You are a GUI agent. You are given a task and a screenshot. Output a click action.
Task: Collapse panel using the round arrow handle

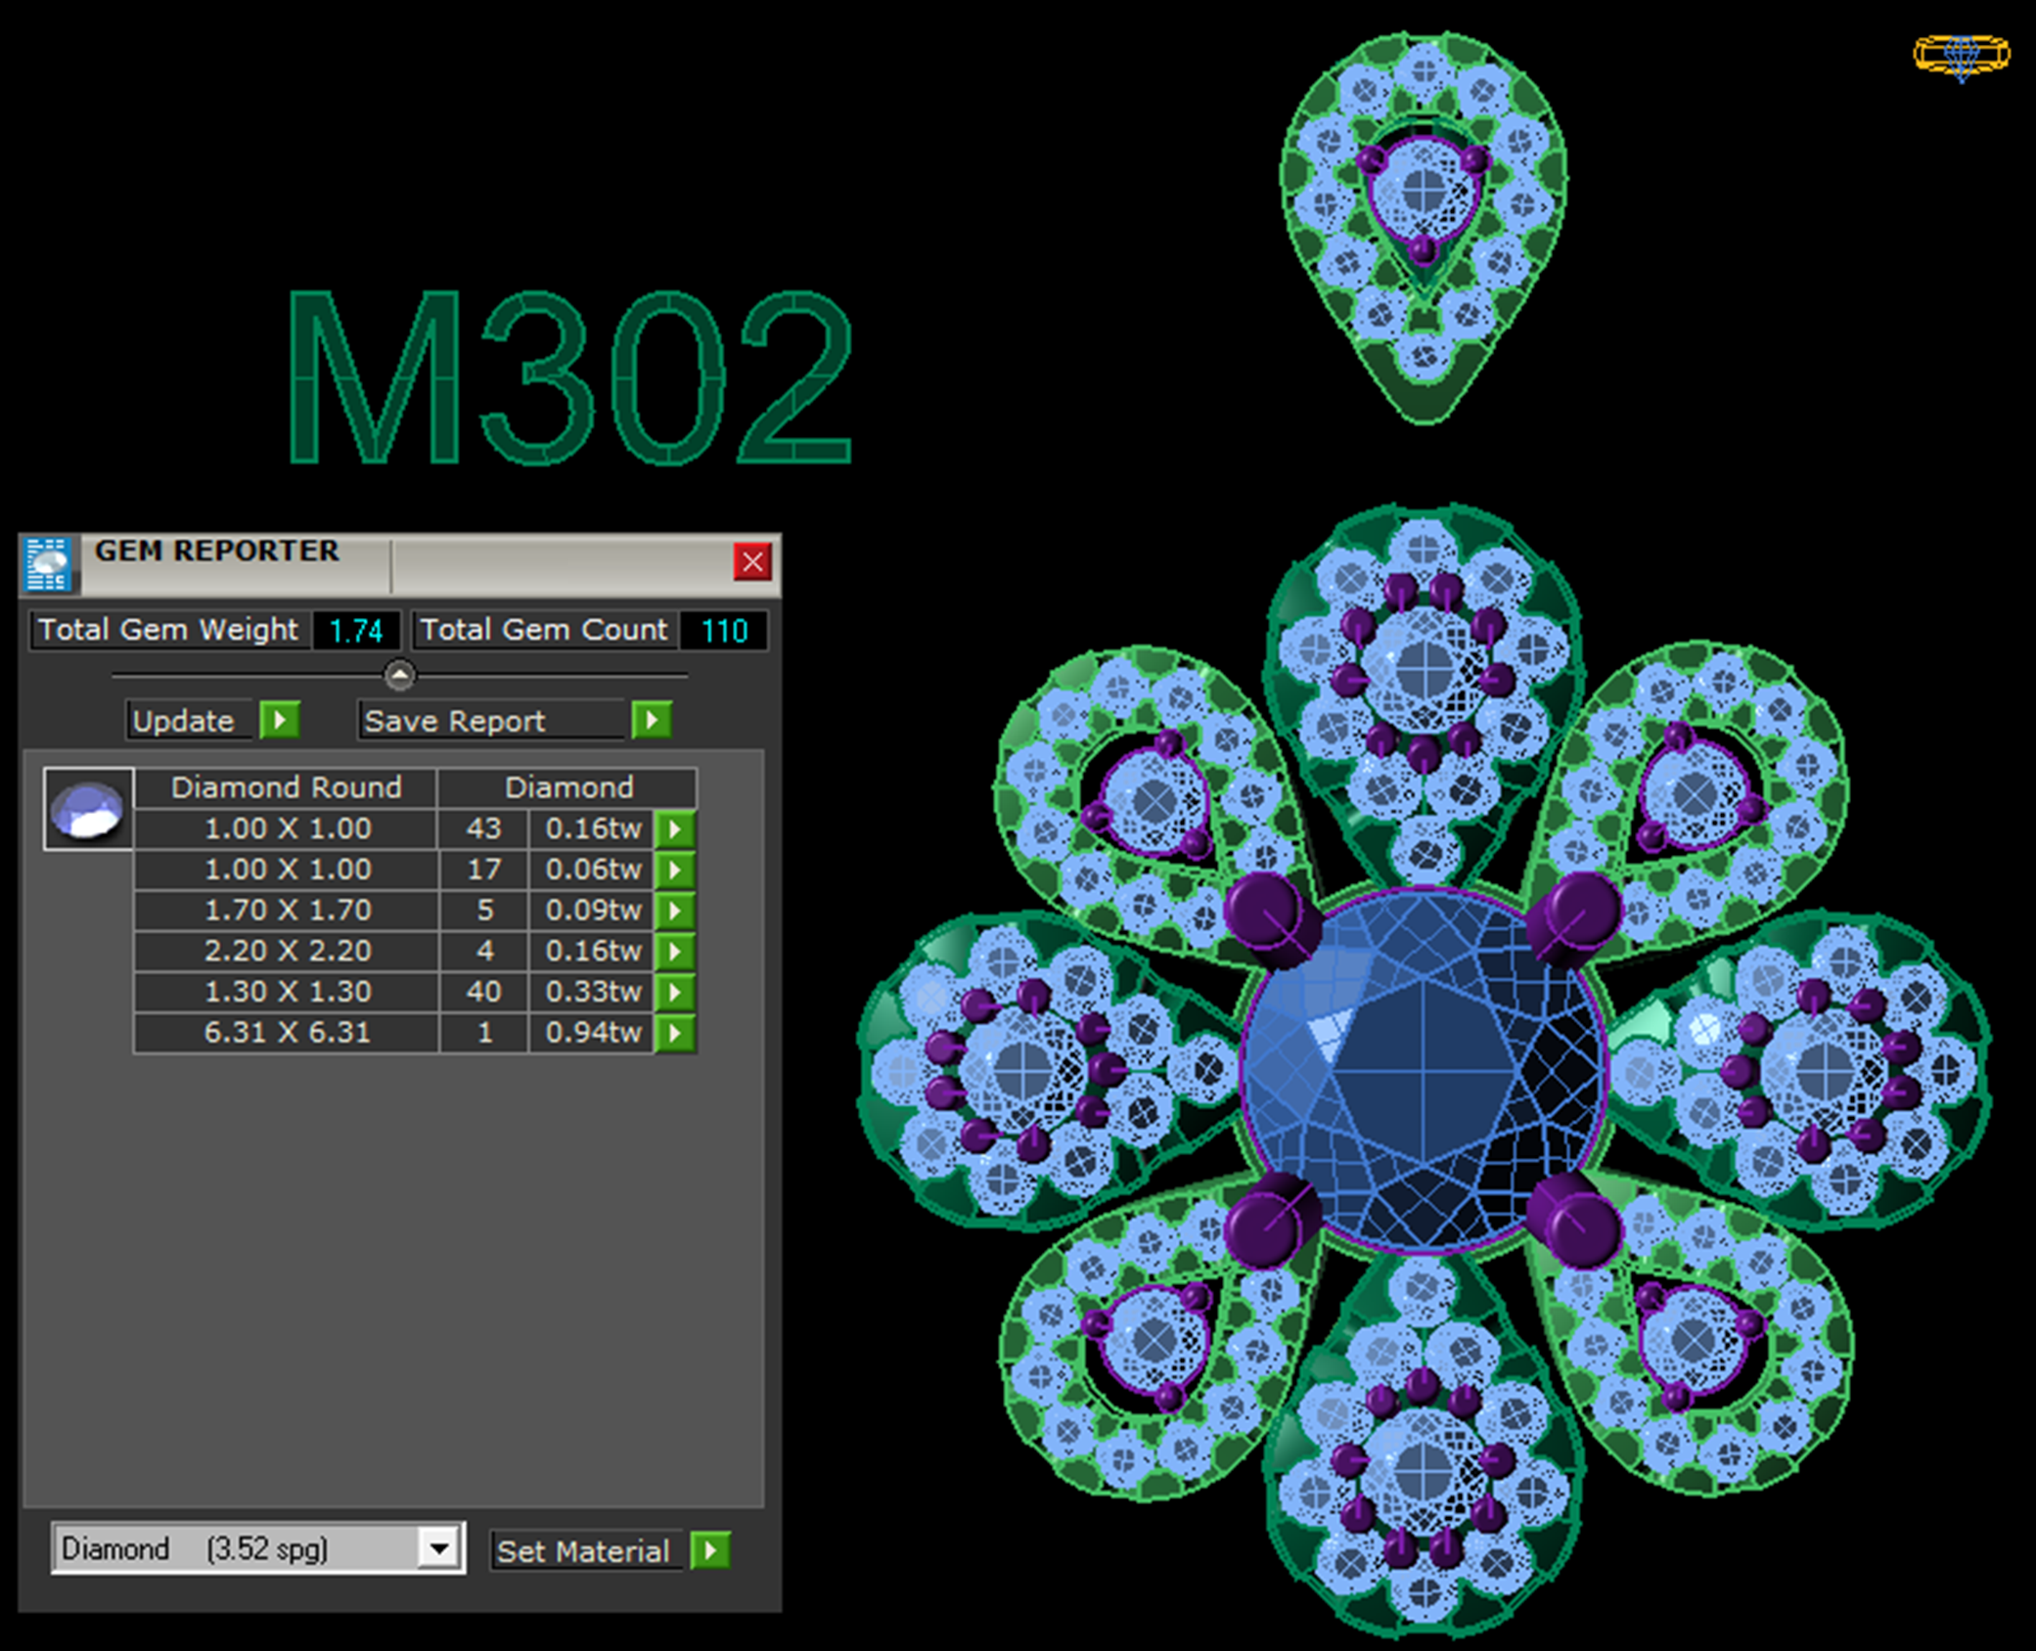pyautogui.click(x=399, y=675)
